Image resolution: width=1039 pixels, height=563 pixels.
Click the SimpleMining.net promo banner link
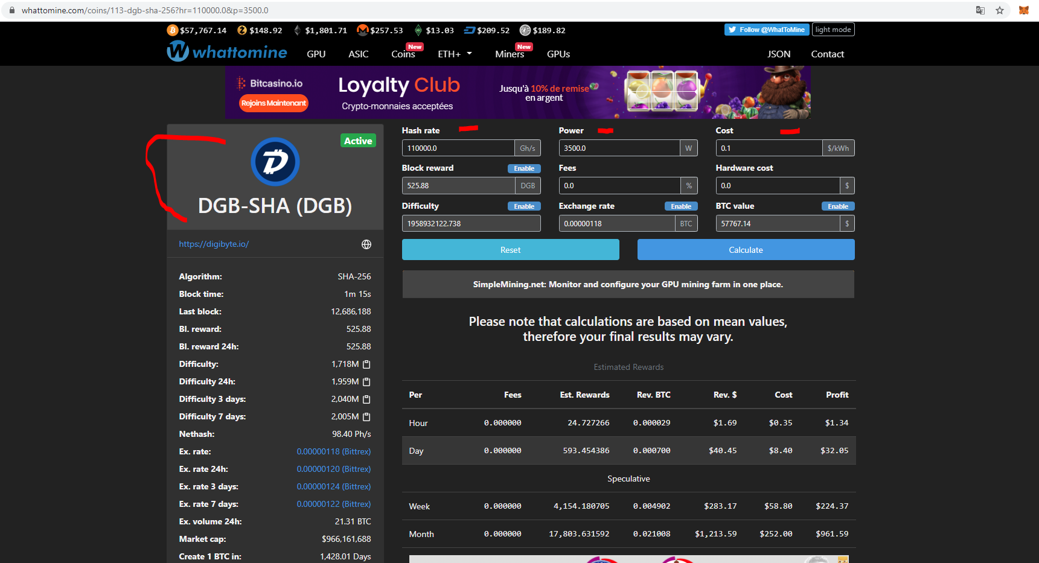tap(628, 284)
